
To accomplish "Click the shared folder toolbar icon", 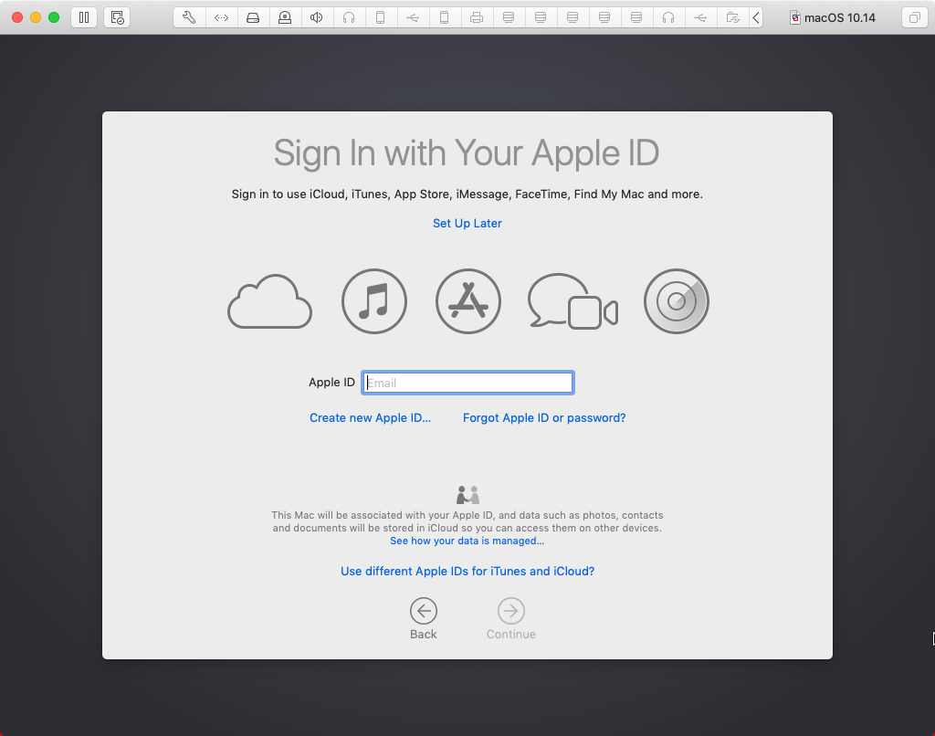I will point(732,17).
